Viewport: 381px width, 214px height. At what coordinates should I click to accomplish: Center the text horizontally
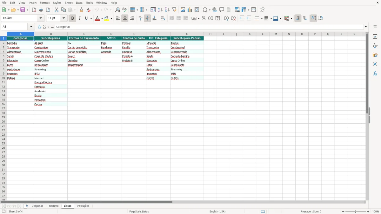click(x=125, y=18)
